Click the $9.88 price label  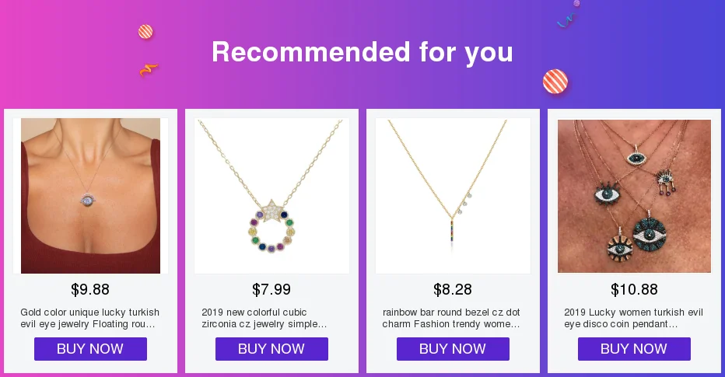tap(90, 290)
